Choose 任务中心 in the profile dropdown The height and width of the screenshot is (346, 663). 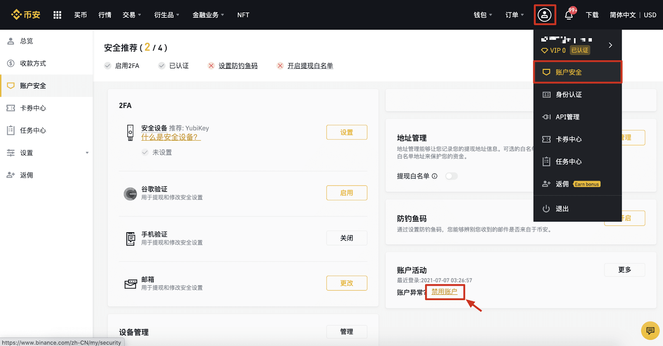coord(578,161)
